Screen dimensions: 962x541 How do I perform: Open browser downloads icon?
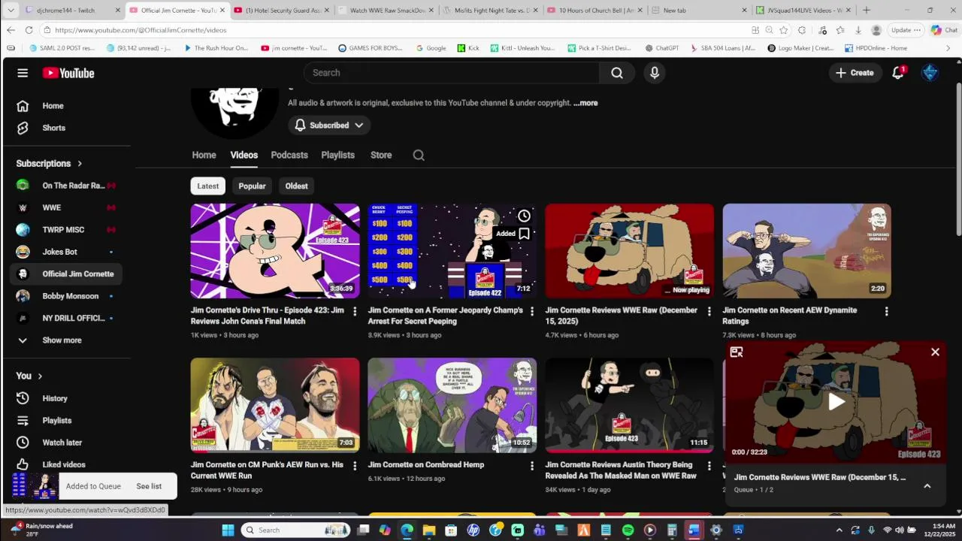tap(858, 30)
